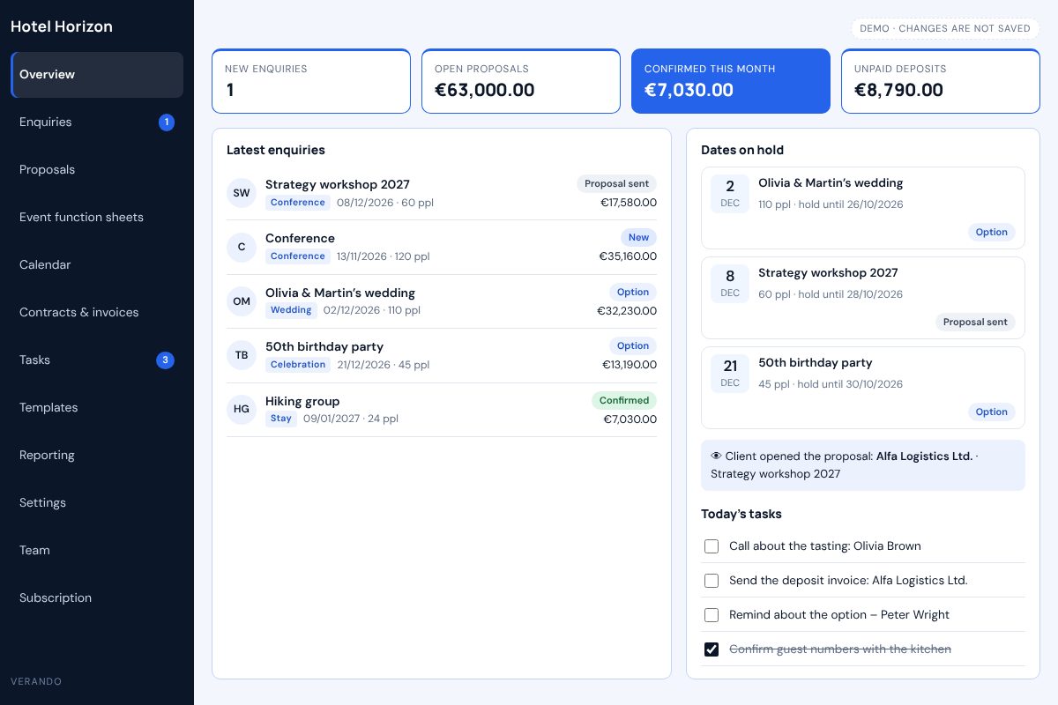Click the Enquiries count badge
The height and width of the screenshot is (705, 1058).
pos(167,122)
